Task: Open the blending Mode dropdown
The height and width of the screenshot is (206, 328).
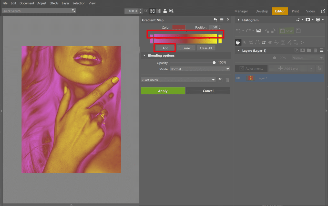Action: (200, 69)
